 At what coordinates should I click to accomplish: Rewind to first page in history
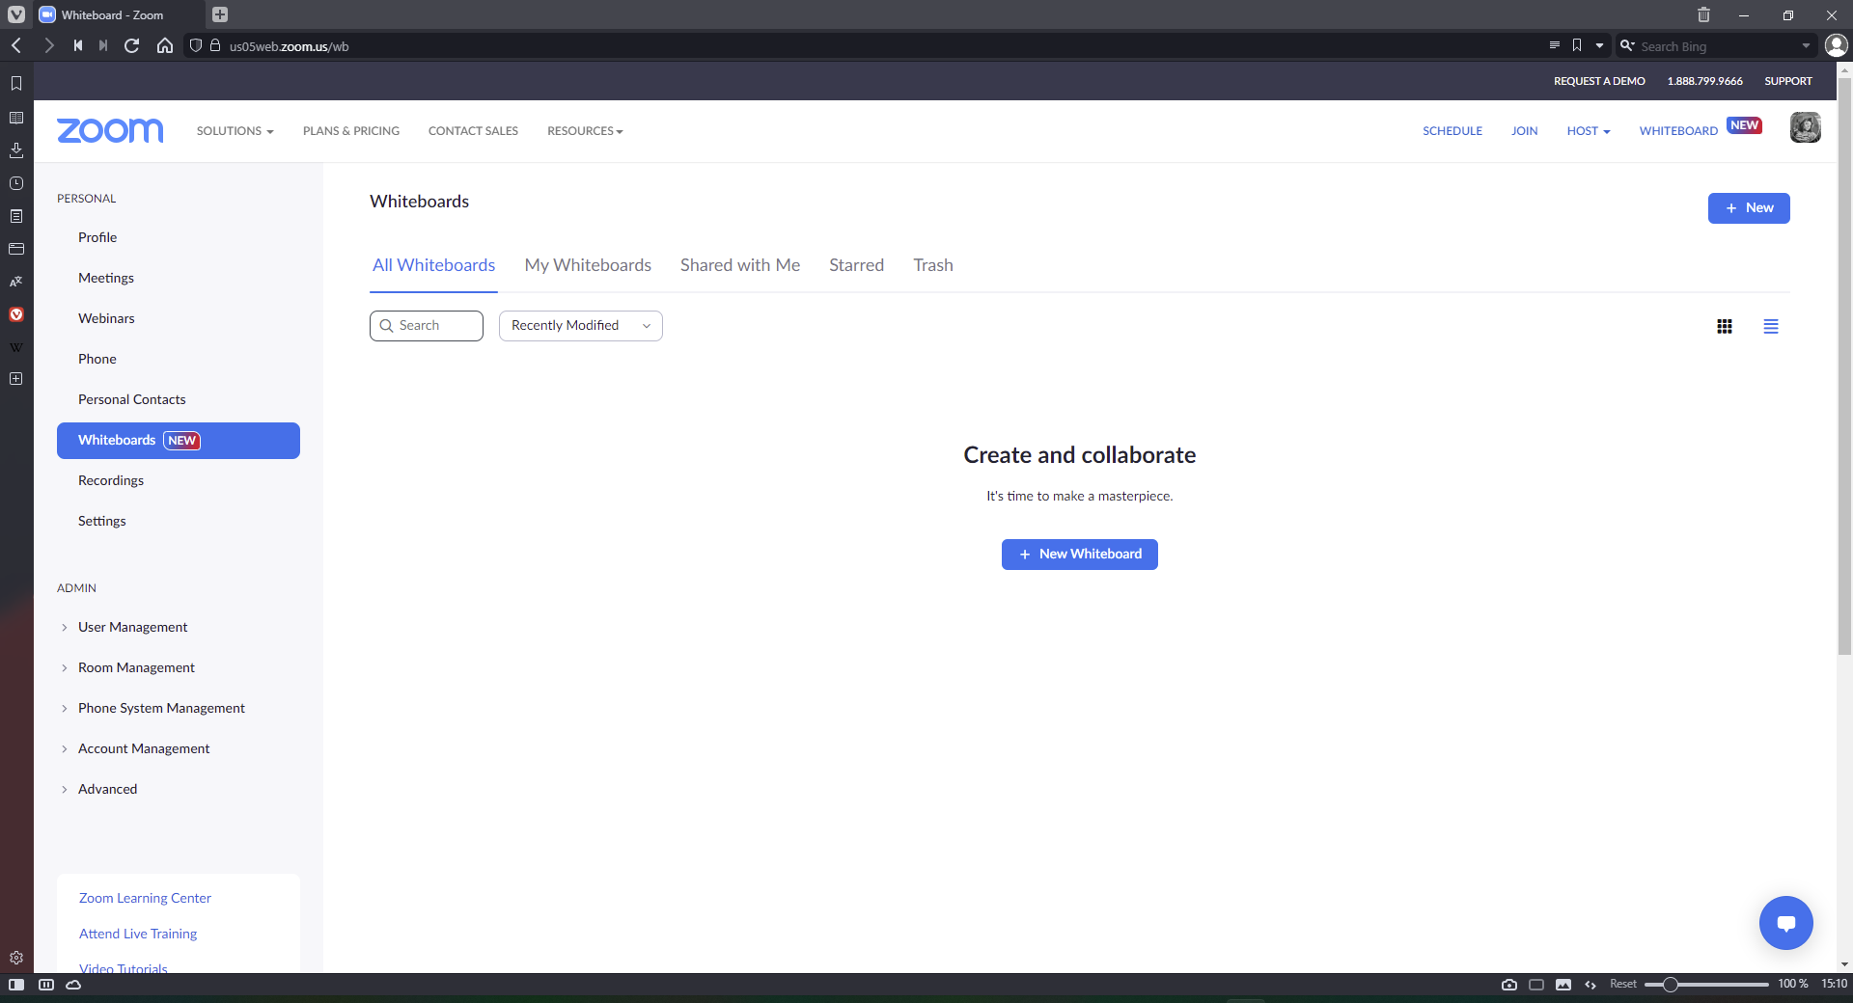point(77,45)
